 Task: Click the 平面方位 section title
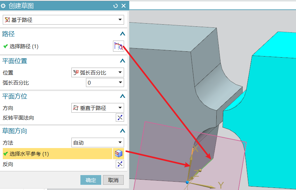(15, 96)
